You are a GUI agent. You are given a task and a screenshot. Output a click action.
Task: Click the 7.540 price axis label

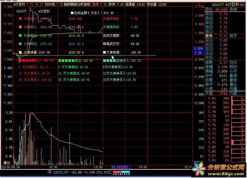click(x=8, y=59)
